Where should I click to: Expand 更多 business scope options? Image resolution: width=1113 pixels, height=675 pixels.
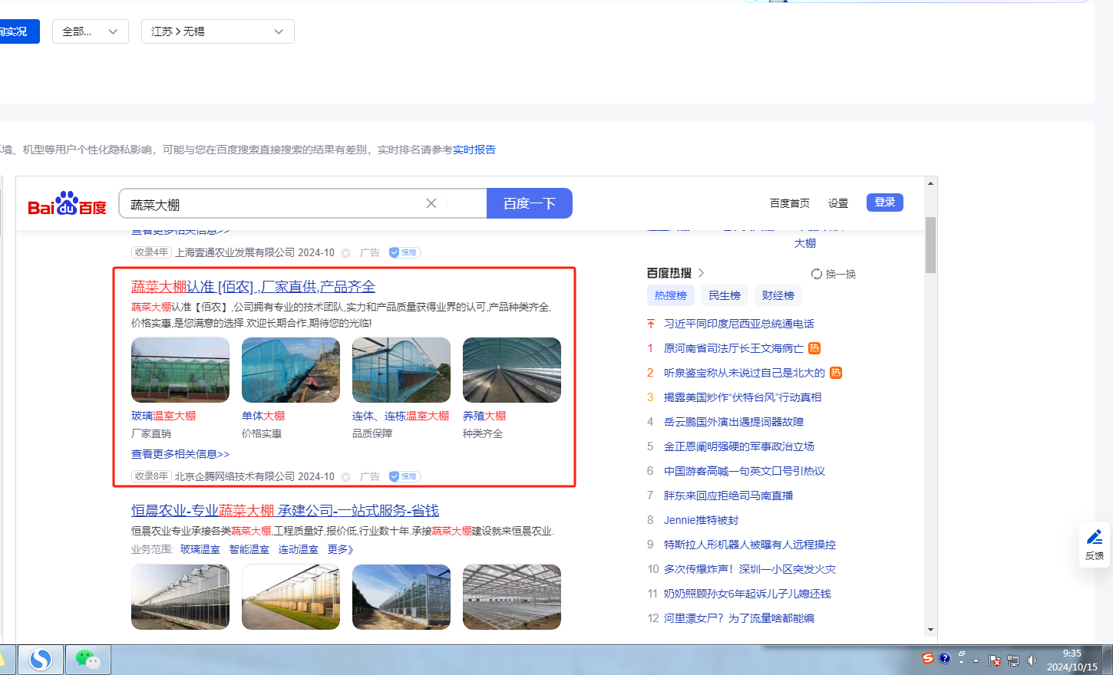tap(340, 549)
